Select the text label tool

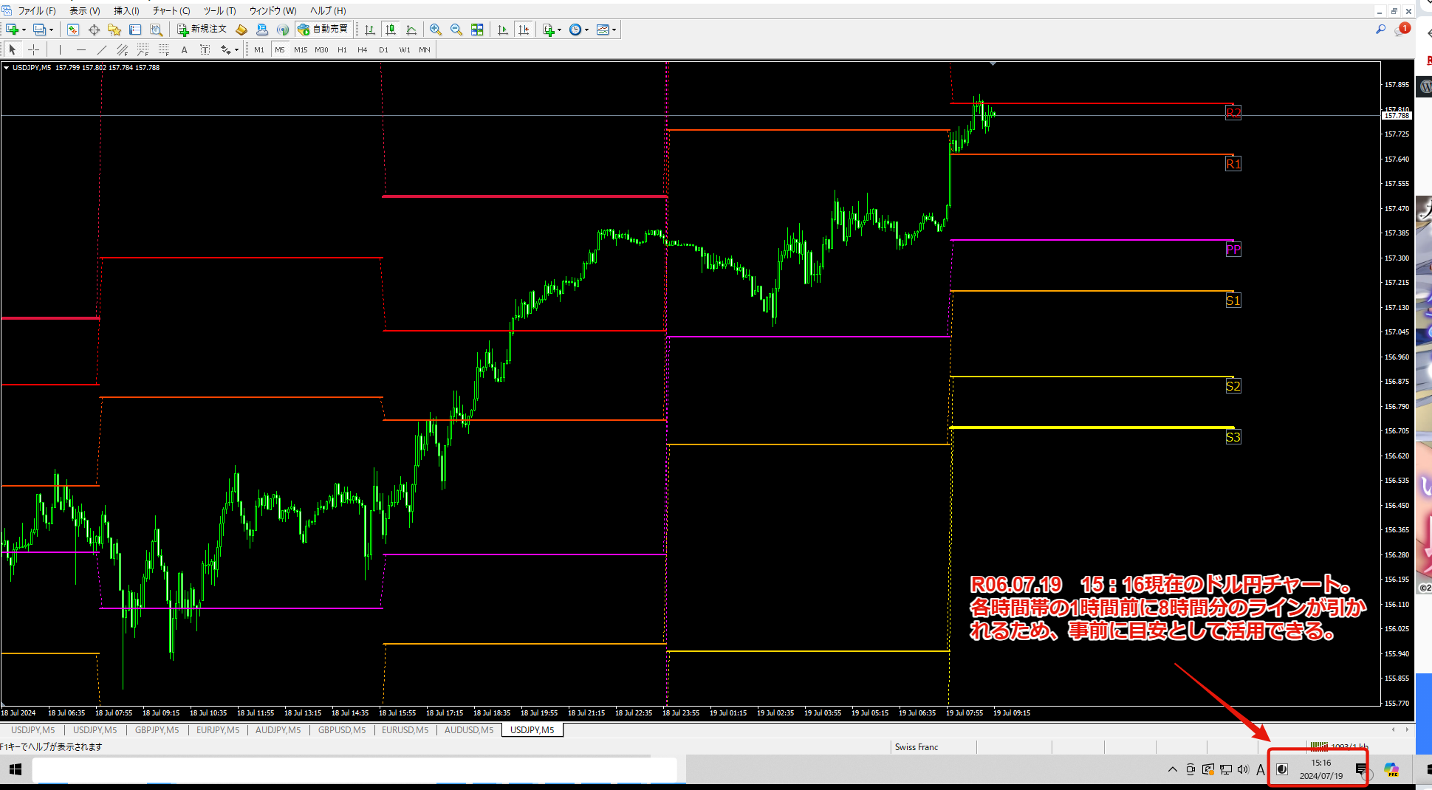[205, 49]
